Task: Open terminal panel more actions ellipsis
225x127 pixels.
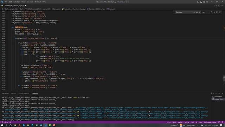Action: coord(216,93)
